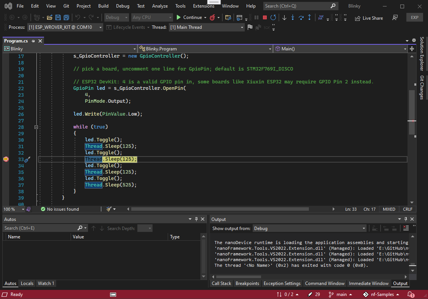Collapse the while loop with the minus glyph
Image resolution: width=428 pixels, height=299 pixels.
click(36, 127)
